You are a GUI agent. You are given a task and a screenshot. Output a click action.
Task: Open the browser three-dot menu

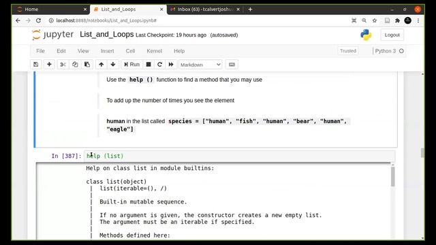point(418,20)
